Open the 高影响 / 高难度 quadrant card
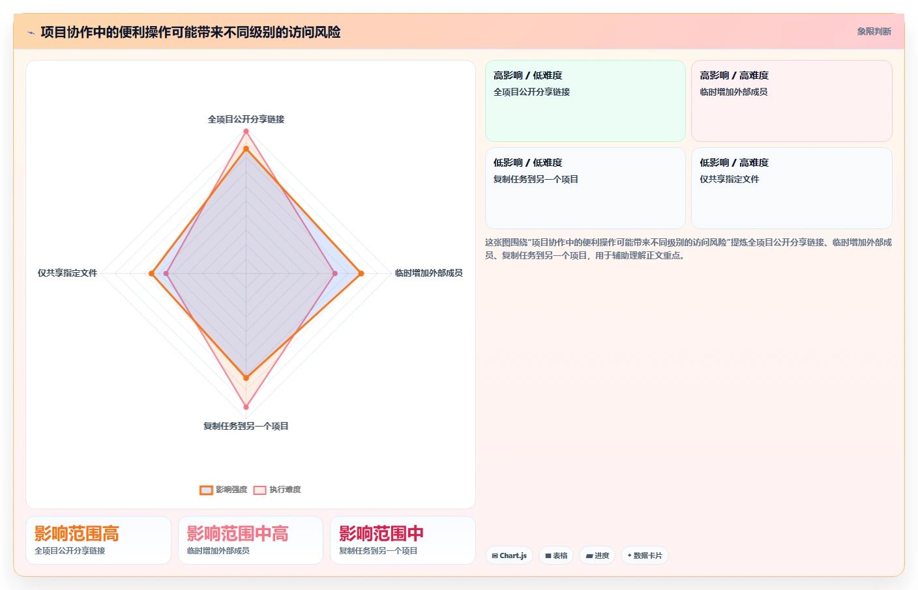 click(x=792, y=101)
